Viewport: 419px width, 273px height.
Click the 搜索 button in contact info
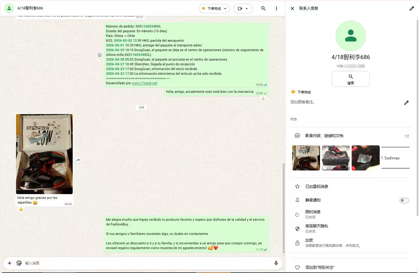point(351,79)
